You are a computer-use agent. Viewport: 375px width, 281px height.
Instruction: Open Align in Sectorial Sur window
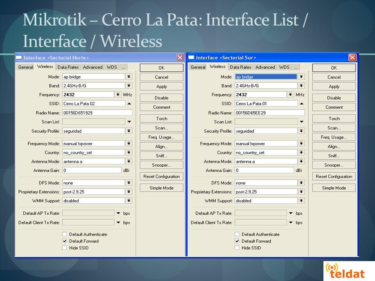pyautogui.click(x=334, y=146)
